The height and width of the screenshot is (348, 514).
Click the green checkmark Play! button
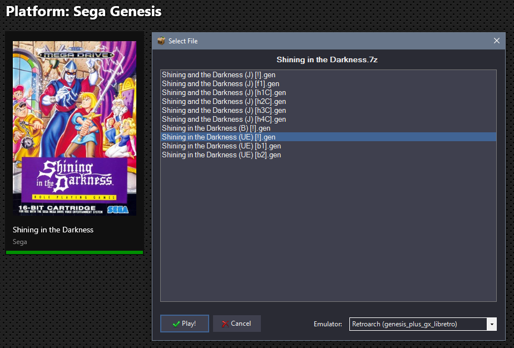pos(185,324)
